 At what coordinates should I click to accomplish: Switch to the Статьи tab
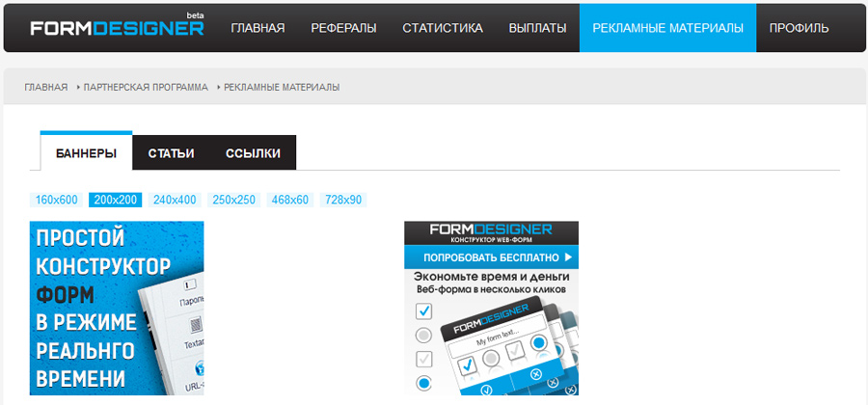[x=171, y=152]
